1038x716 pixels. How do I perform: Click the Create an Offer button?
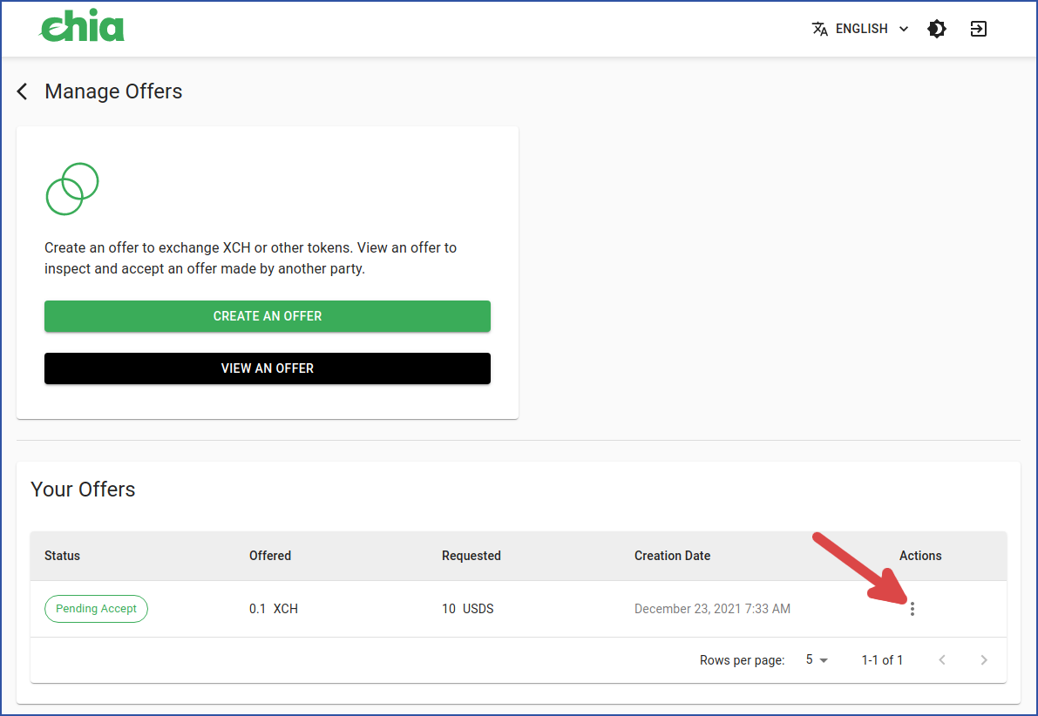point(268,316)
